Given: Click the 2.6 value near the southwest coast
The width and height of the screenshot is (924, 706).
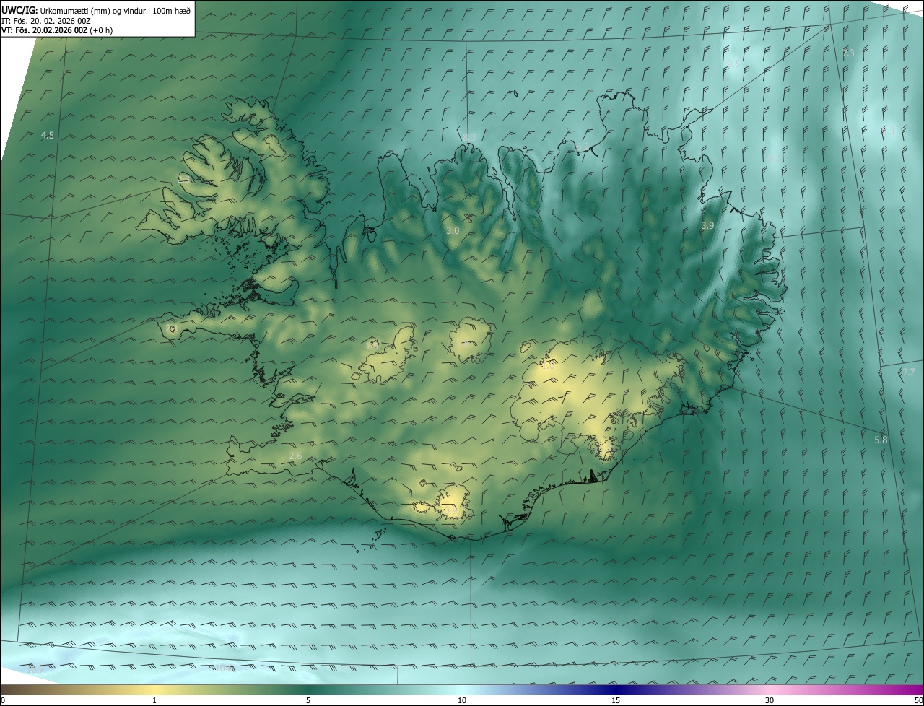Looking at the screenshot, I should 295,456.
